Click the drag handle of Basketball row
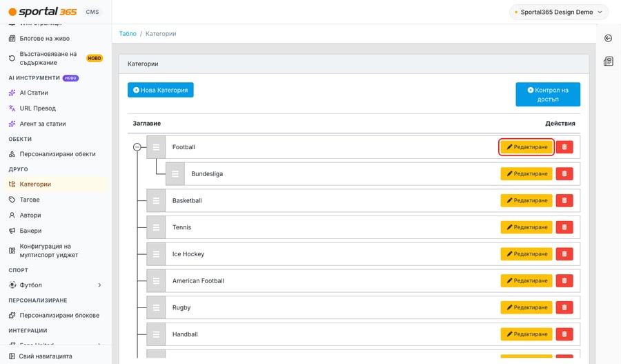The width and height of the screenshot is (621, 364). pyautogui.click(x=156, y=200)
